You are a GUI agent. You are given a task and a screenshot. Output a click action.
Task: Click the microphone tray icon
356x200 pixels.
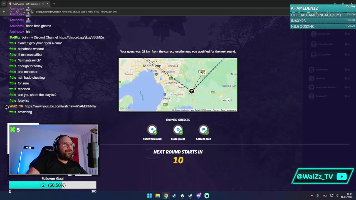click(x=318, y=196)
